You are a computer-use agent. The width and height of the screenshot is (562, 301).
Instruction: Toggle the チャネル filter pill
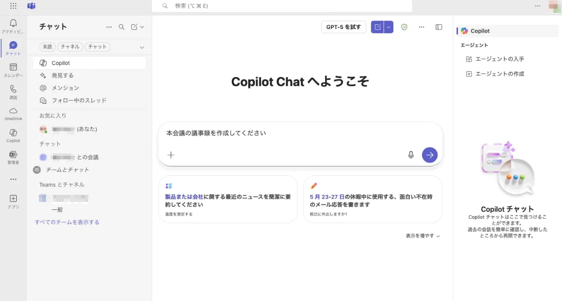point(70,47)
